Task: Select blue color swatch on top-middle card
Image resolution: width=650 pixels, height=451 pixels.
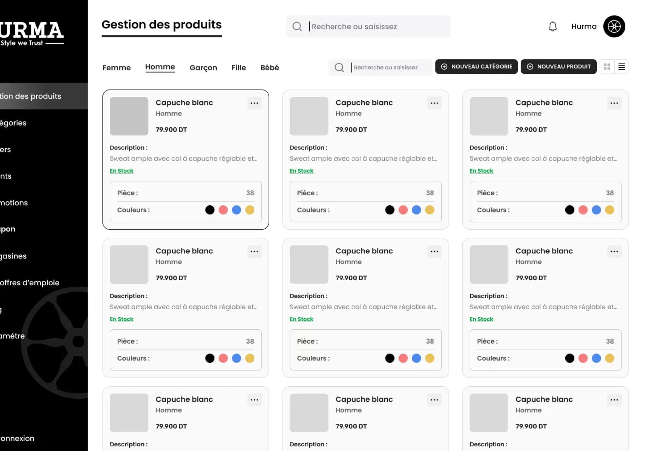Action: (416, 210)
